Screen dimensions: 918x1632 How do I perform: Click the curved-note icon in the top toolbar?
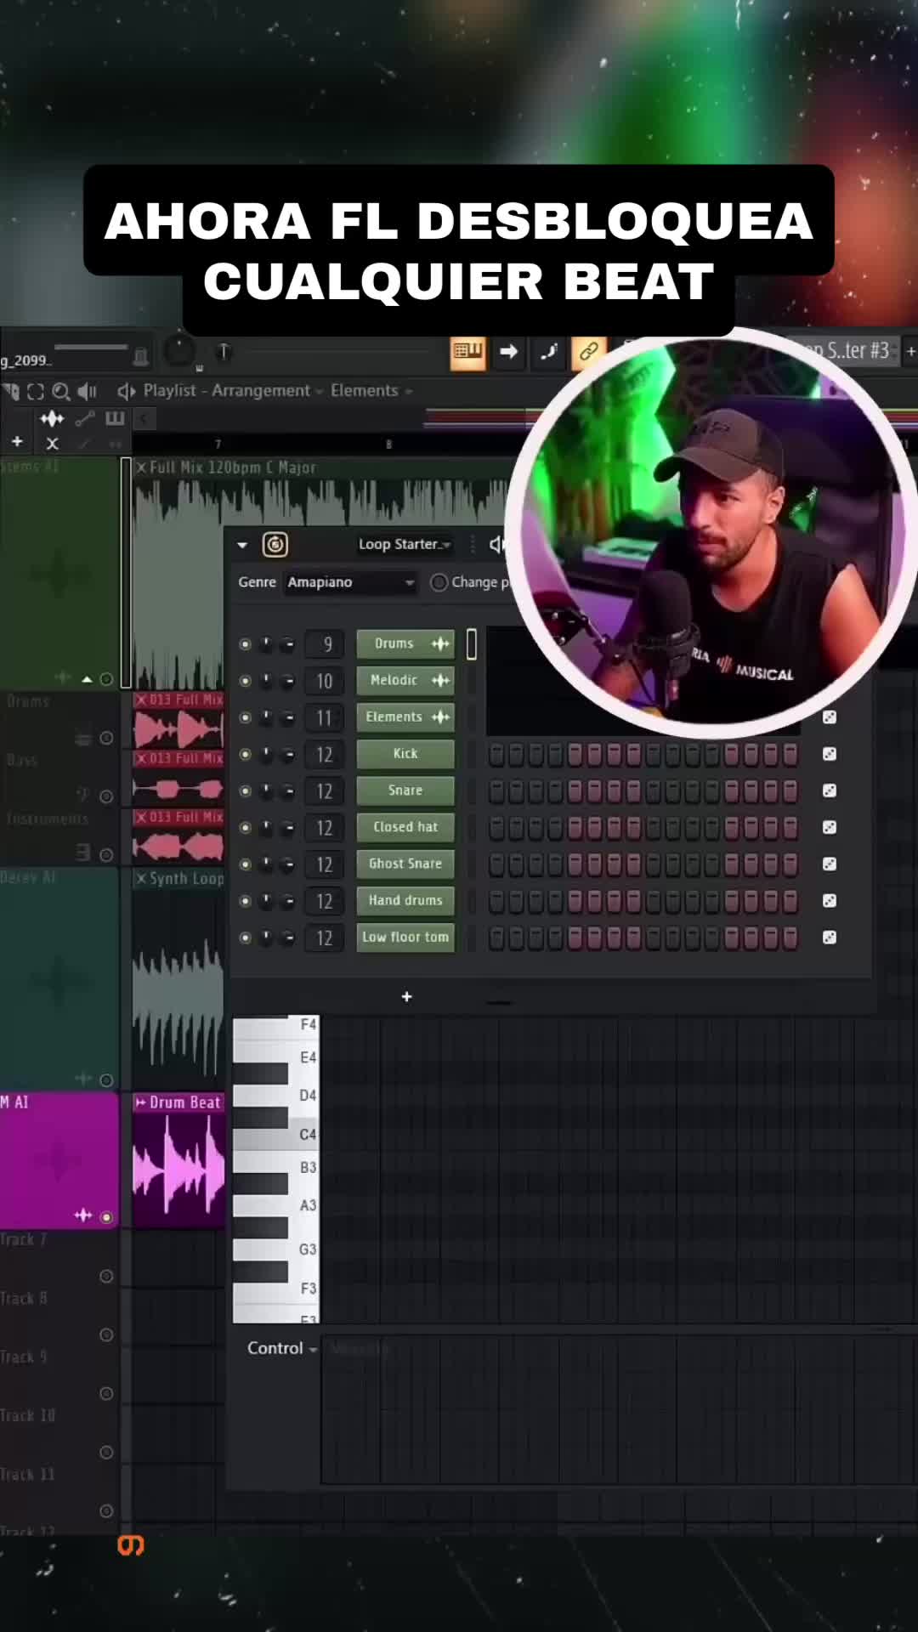point(548,352)
